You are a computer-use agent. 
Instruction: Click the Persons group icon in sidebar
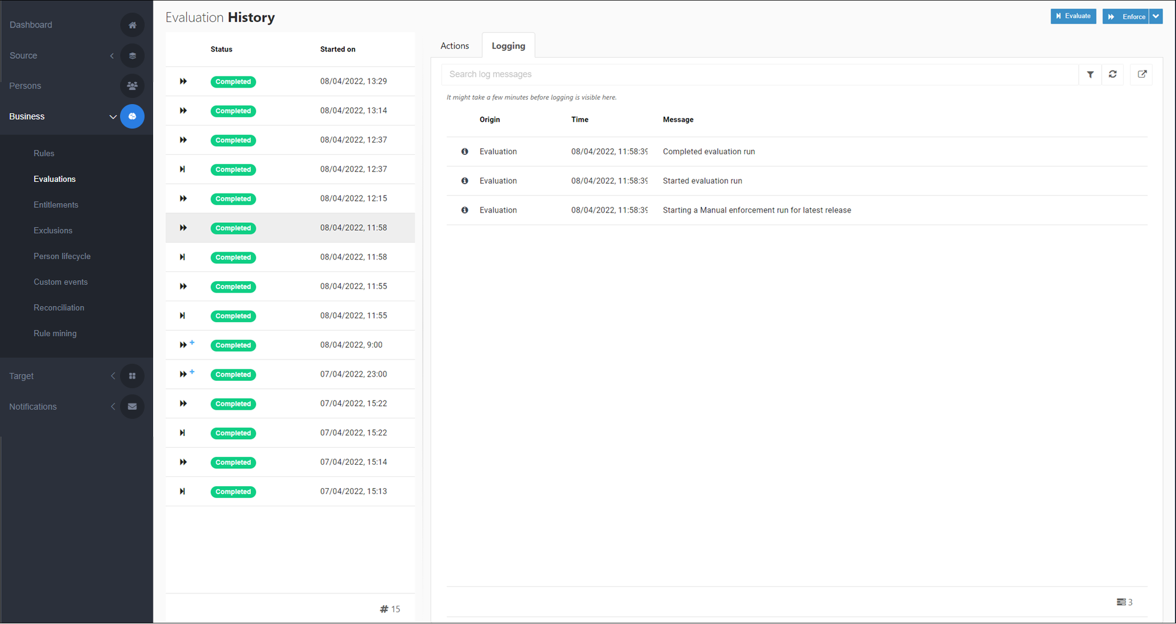coord(132,86)
